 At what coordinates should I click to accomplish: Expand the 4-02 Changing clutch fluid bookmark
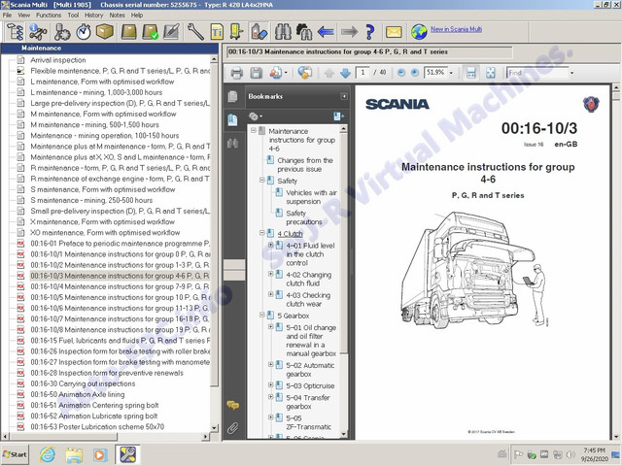pyautogui.click(x=270, y=274)
